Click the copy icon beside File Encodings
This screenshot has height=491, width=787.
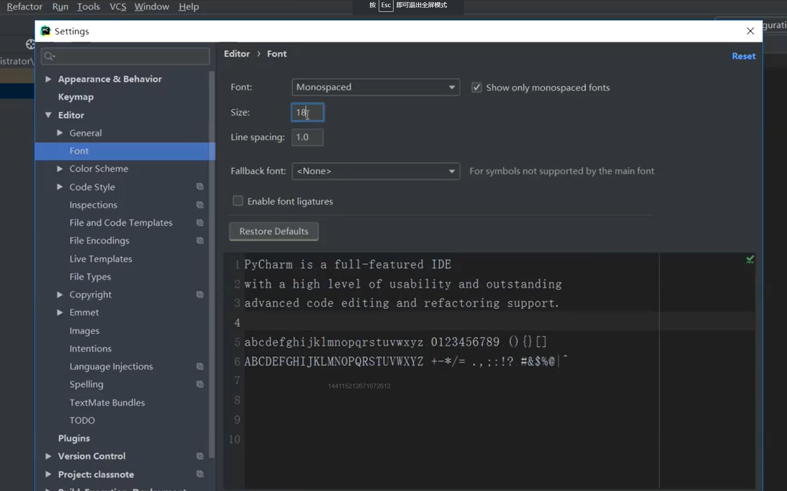[x=200, y=240]
